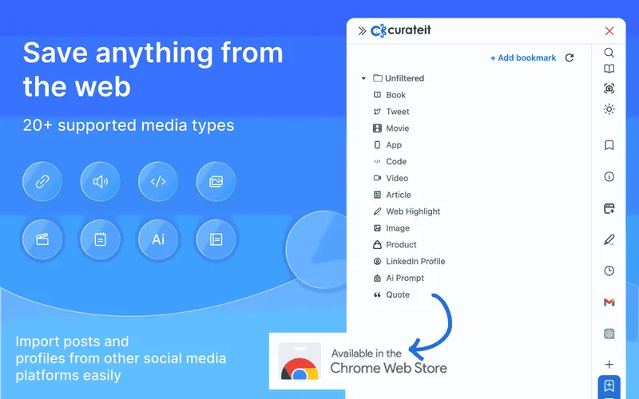Select the Tweet media type
This screenshot has height=399, width=639.
[x=391, y=112]
